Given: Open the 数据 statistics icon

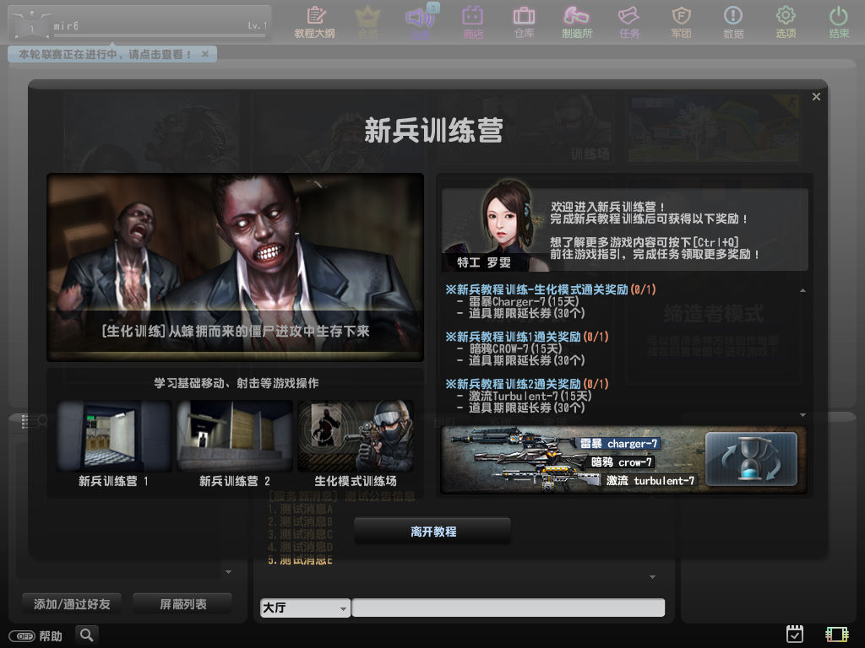Looking at the screenshot, I should point(734,22).
